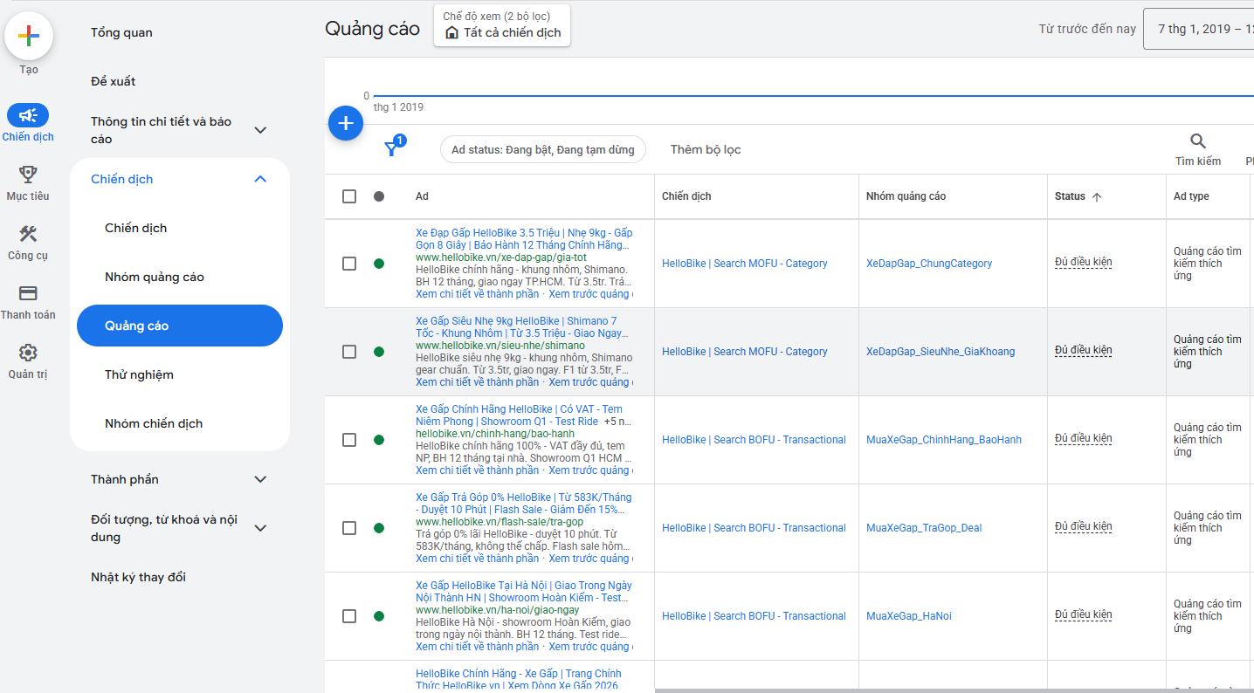Screen dimensions: 1254x693
Task: Click Thêm bộ lọc add filter button
Action: 706,149
